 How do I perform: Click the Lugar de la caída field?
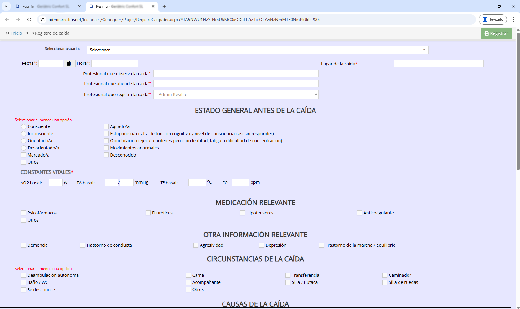coord(439,64)
